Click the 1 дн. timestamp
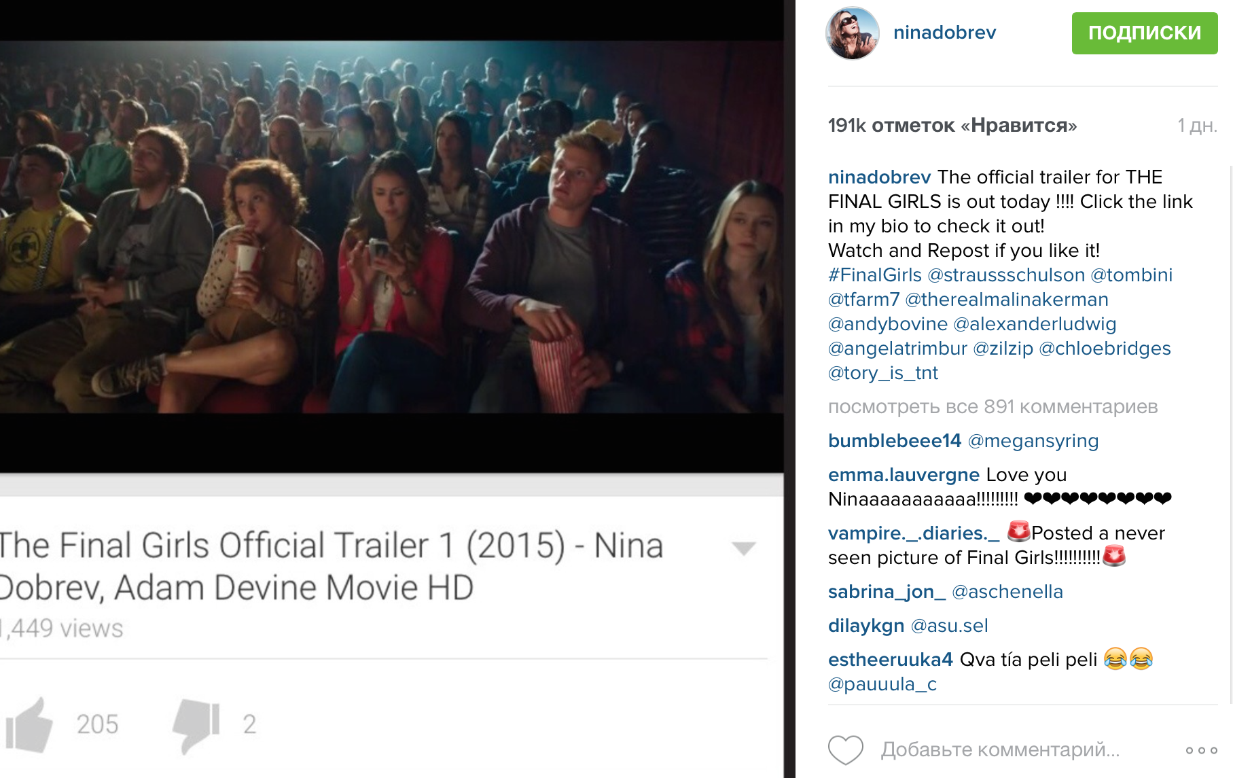Viewport: 1233px width, 778px height. coord(1197,126)
